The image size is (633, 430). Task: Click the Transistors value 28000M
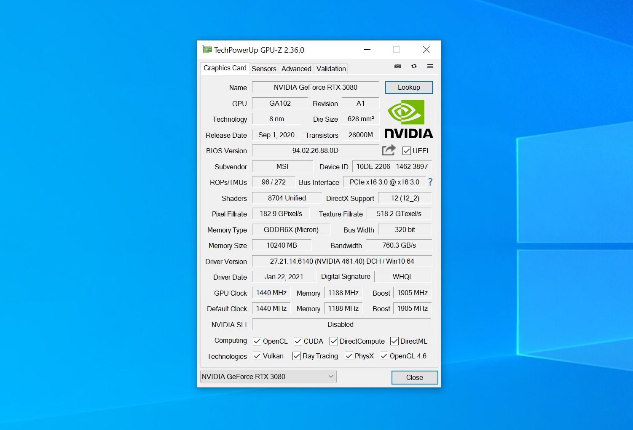coord(361,135)
